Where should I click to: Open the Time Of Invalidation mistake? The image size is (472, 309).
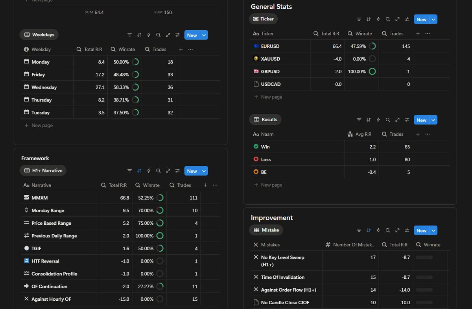(x=283, y=277)
